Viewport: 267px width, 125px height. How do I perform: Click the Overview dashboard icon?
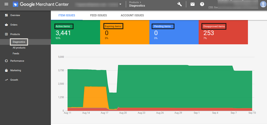tap(6, 15)
